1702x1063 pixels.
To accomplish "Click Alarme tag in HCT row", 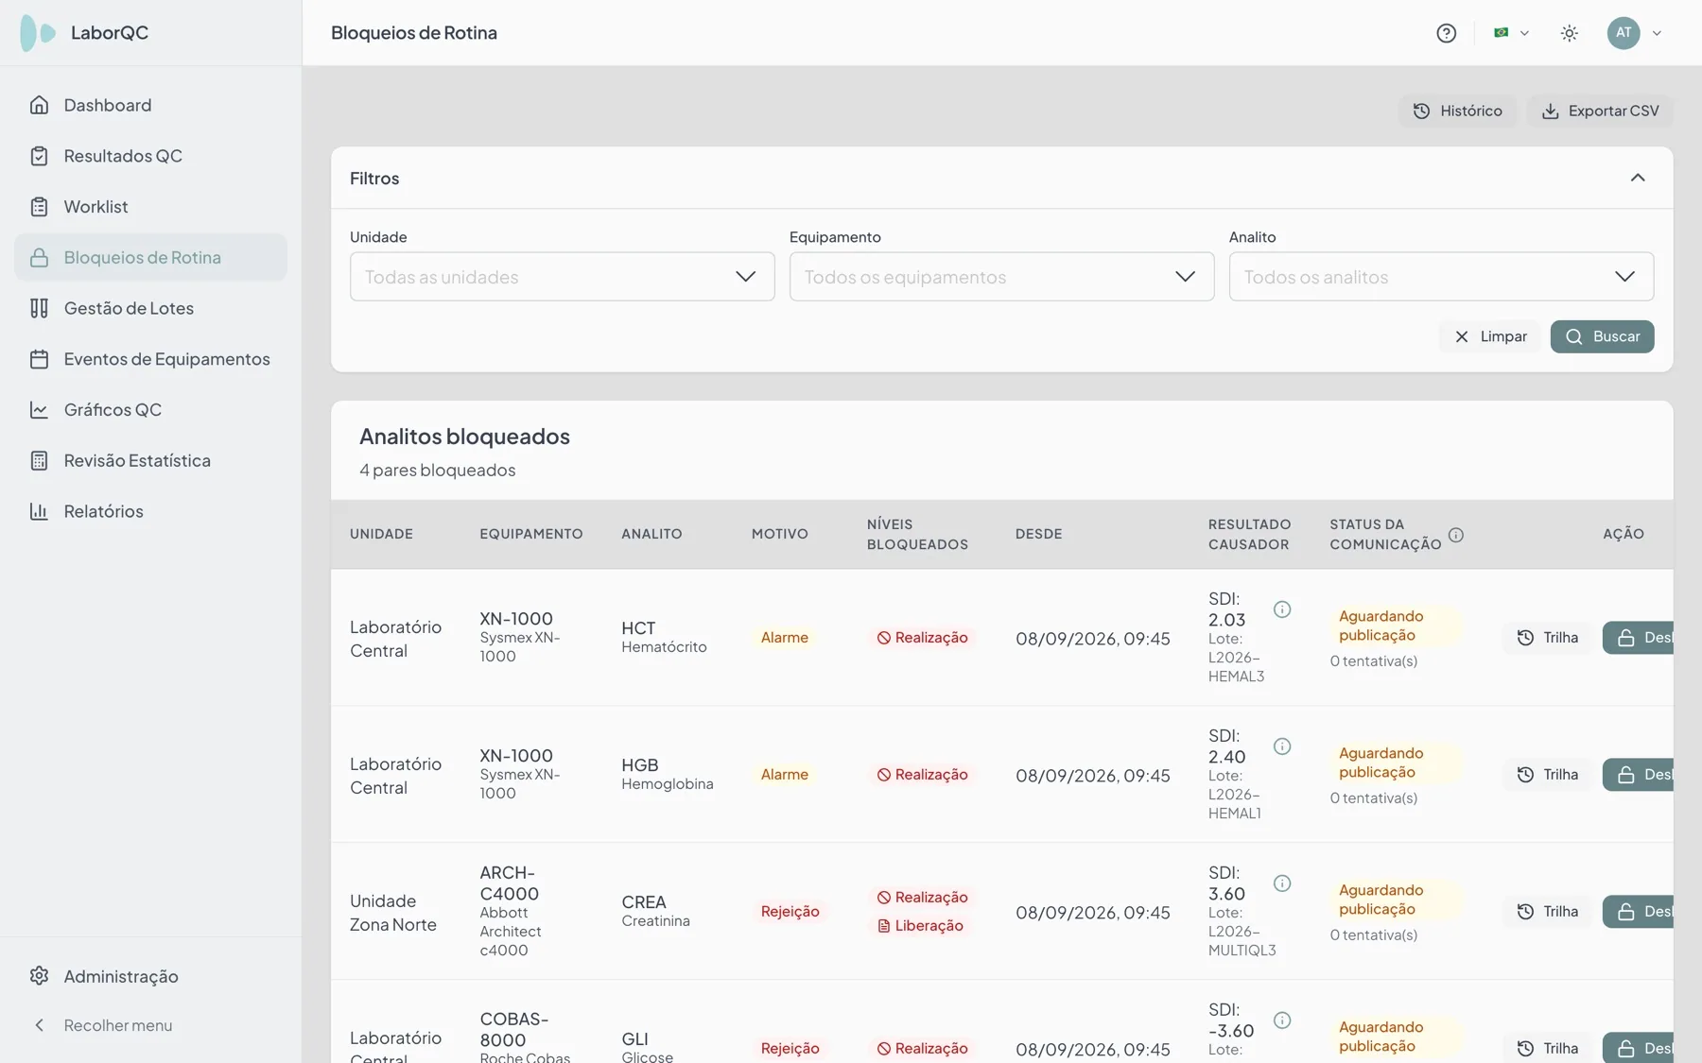I will point(785,638).
